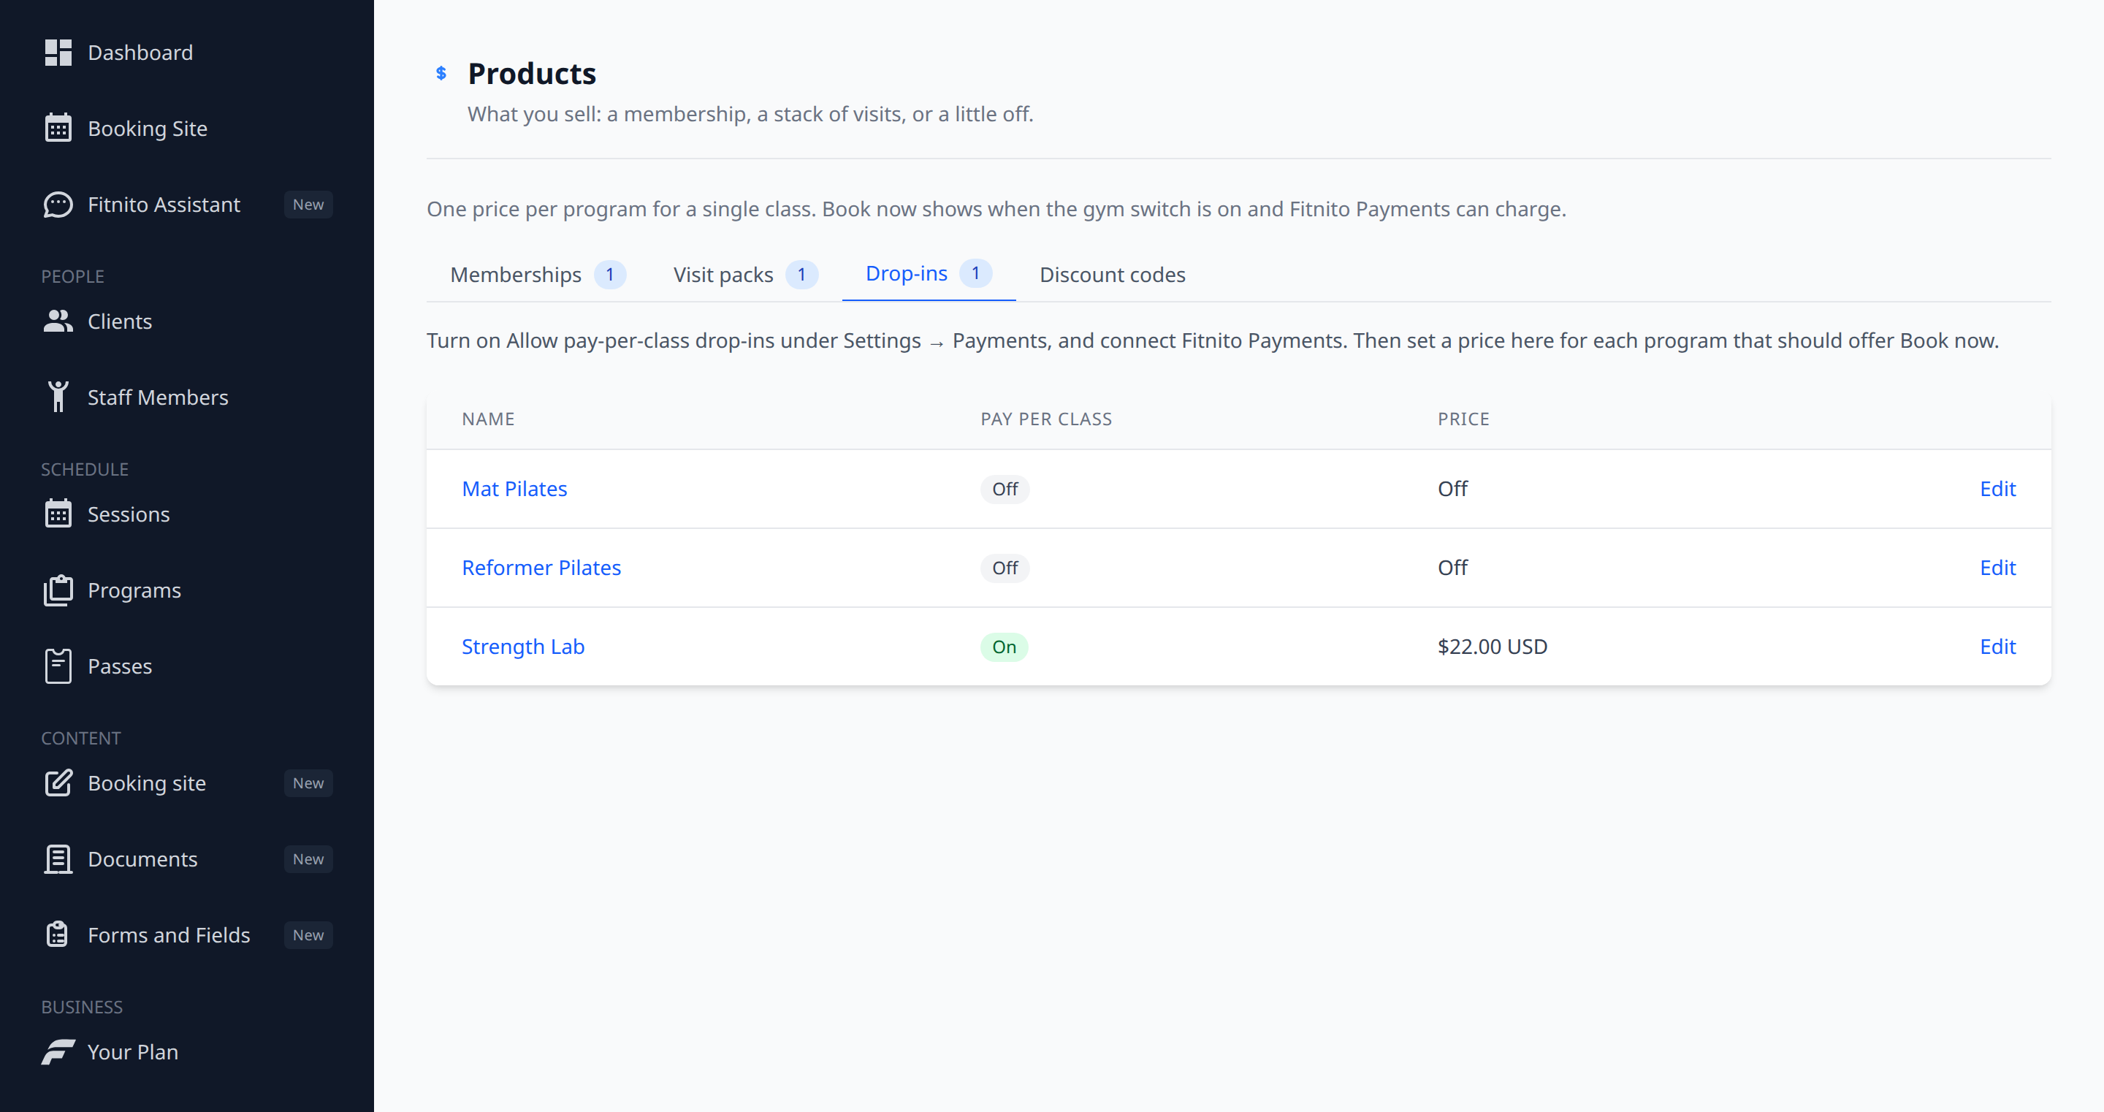Viewport: 2104px width, 1112px height.
Task: Go to Dashboard in the sidebar
Action: (x=187, y=53)
